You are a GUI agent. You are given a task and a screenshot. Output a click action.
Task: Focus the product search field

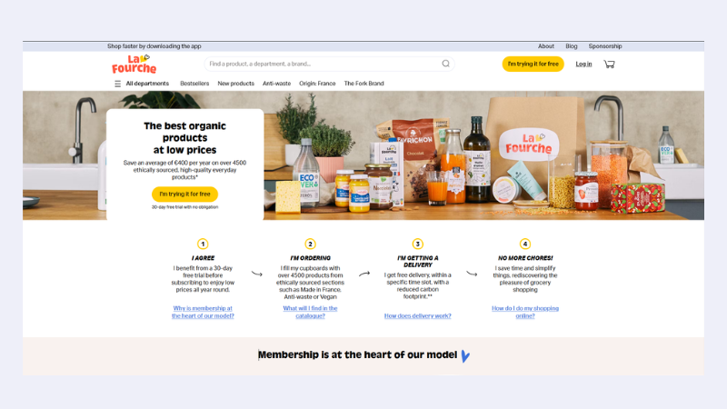point(324,64)
